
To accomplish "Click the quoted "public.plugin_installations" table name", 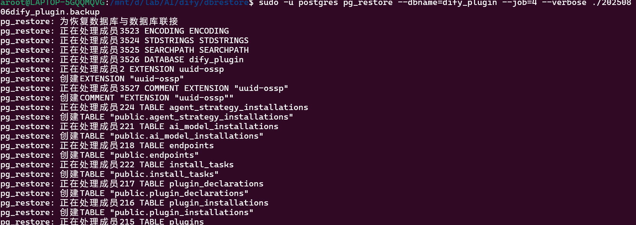I will (182, 212).
